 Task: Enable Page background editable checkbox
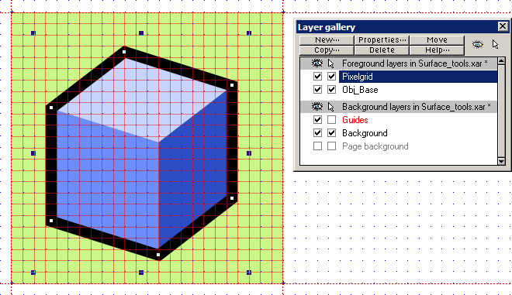331,146
